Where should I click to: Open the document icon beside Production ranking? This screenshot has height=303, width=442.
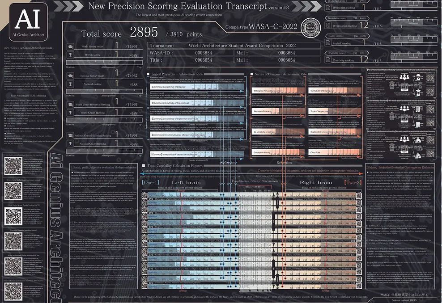(x=328, y=8)
